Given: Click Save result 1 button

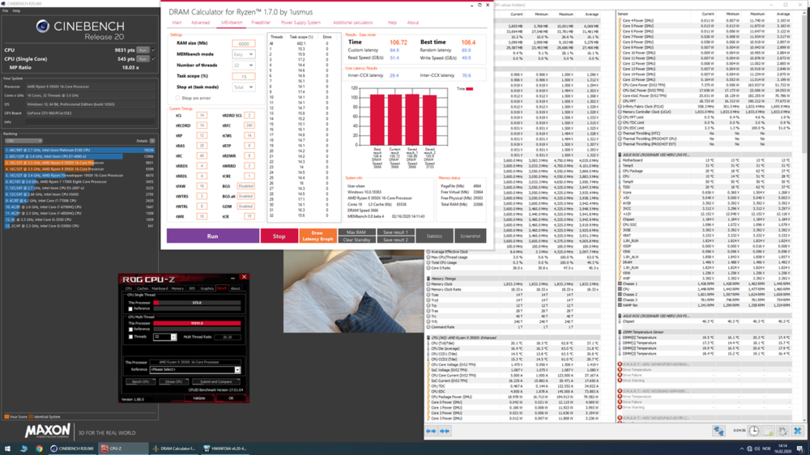Looking at the screenshot, I should [x=396, y=232].
